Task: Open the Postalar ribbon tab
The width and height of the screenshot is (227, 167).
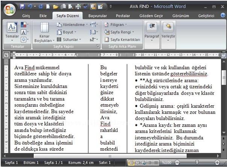Action: [x=123, y=16]
